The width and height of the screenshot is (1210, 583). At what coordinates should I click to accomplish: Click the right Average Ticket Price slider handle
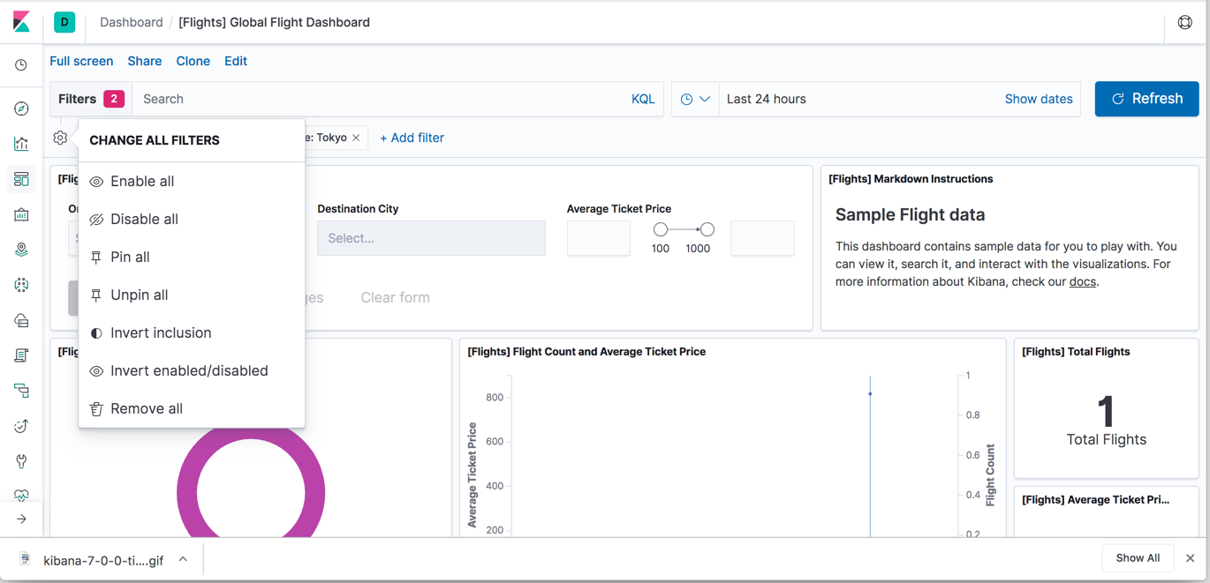tap(707, 229)
